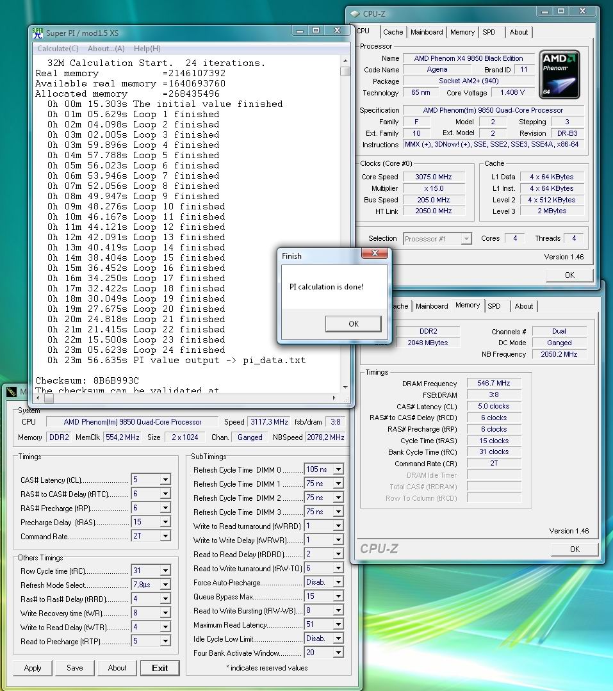This screenshot has width=613, height=691.
Task: Expand the Force Auto-Precharge dropdown
Action: [338, 583]
